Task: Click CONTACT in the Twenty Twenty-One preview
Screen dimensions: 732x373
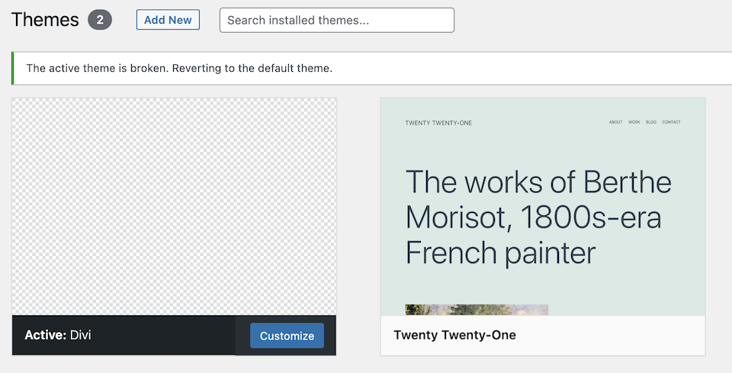Action: 671,122
